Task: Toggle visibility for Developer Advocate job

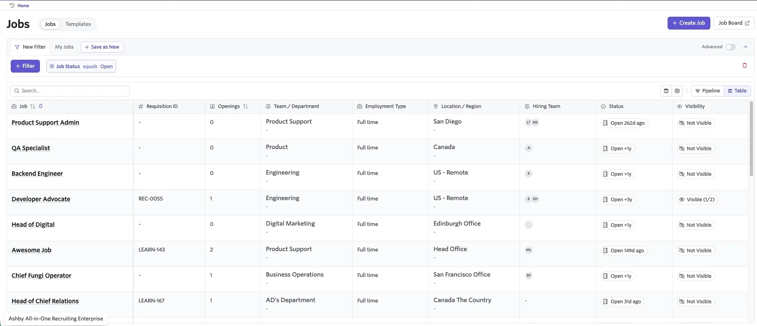Action: [x=697, y=200]
